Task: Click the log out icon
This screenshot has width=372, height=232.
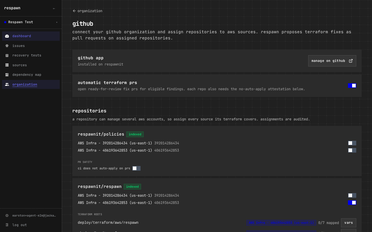Action: (x=7, y=225)
